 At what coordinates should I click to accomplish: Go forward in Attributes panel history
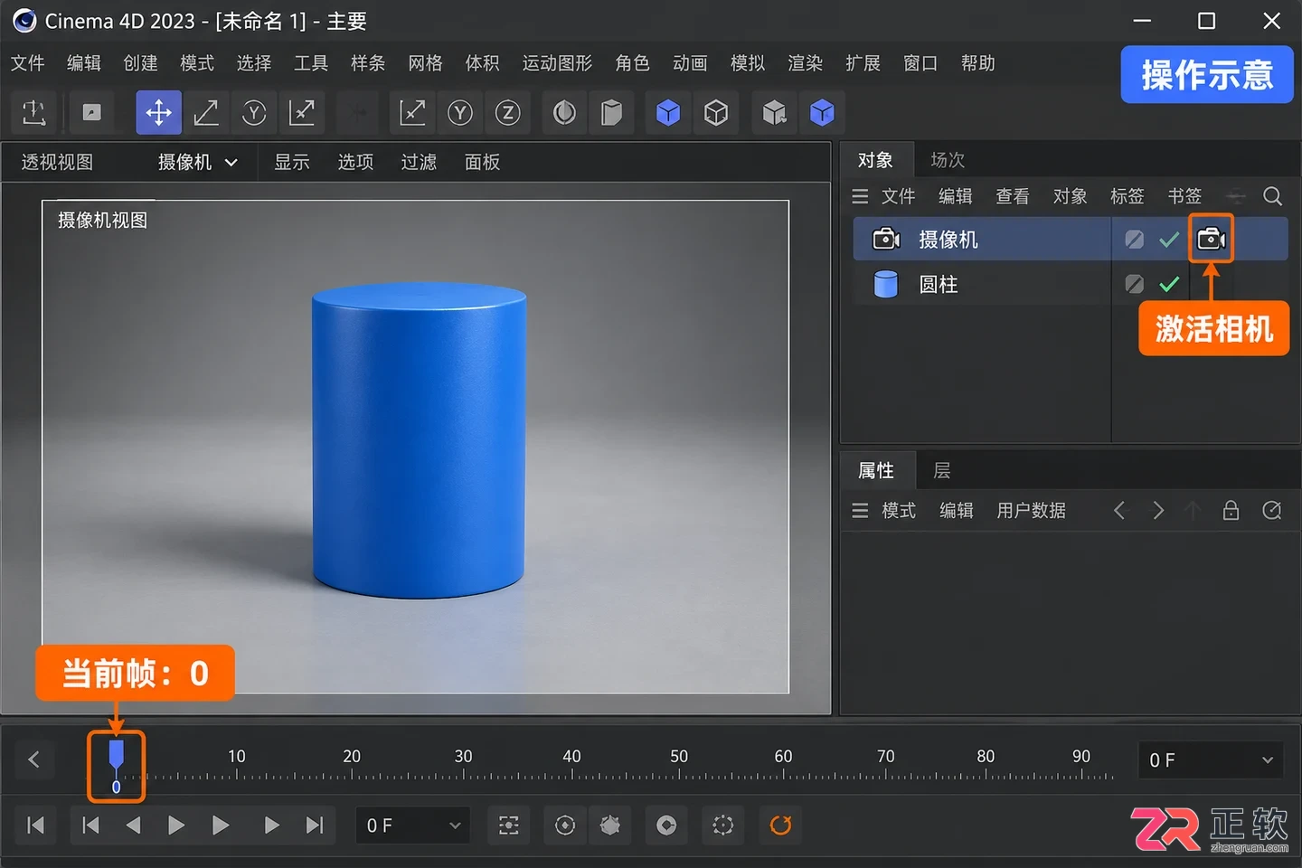tap(1158, 511)
